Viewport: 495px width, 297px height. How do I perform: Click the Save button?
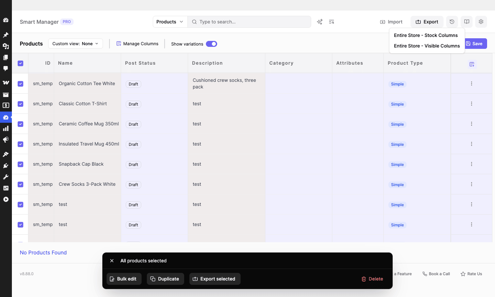pyautogui.click(x=475, y=44)
